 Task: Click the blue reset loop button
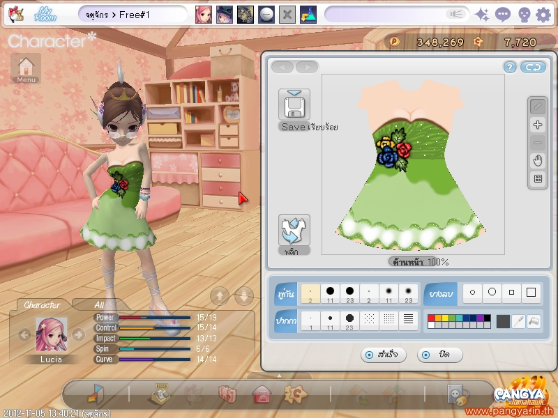(533, 67)
